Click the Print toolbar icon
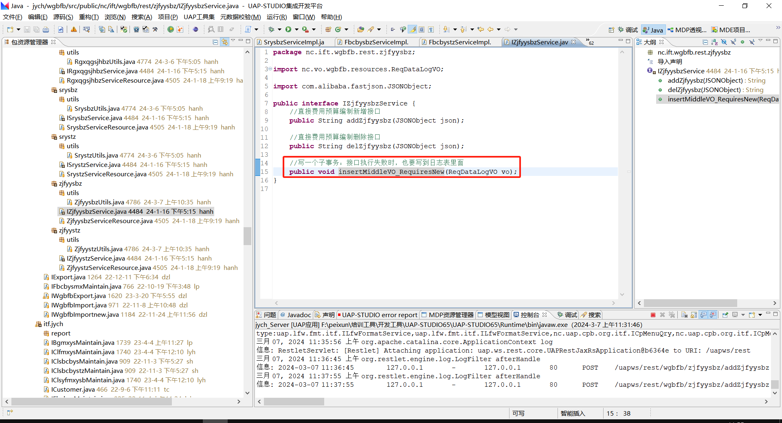The height and width of the screenshot is (423, 782). click(46, 29)
